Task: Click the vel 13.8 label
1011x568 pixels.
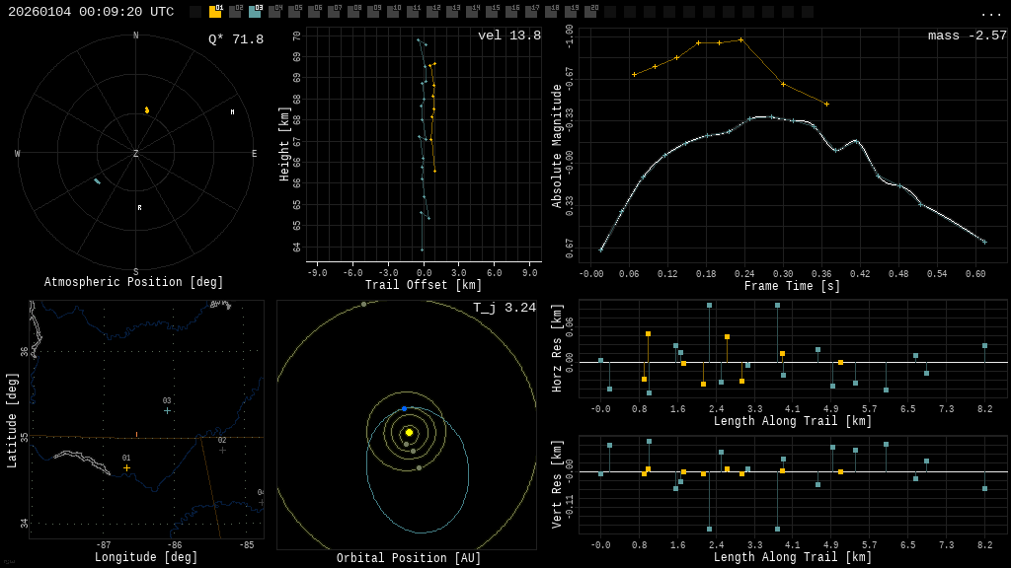Action: (x=509, y=35)
